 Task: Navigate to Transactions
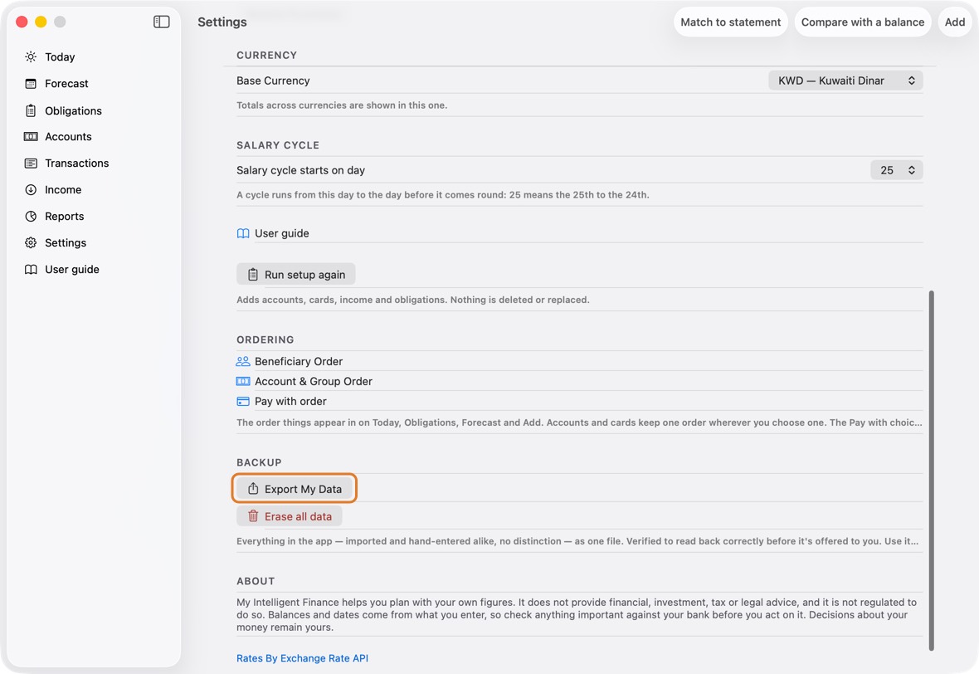[x=77, y=163]
